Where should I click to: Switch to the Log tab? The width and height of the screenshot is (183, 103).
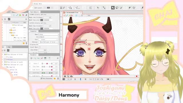[x=9, y=47]
